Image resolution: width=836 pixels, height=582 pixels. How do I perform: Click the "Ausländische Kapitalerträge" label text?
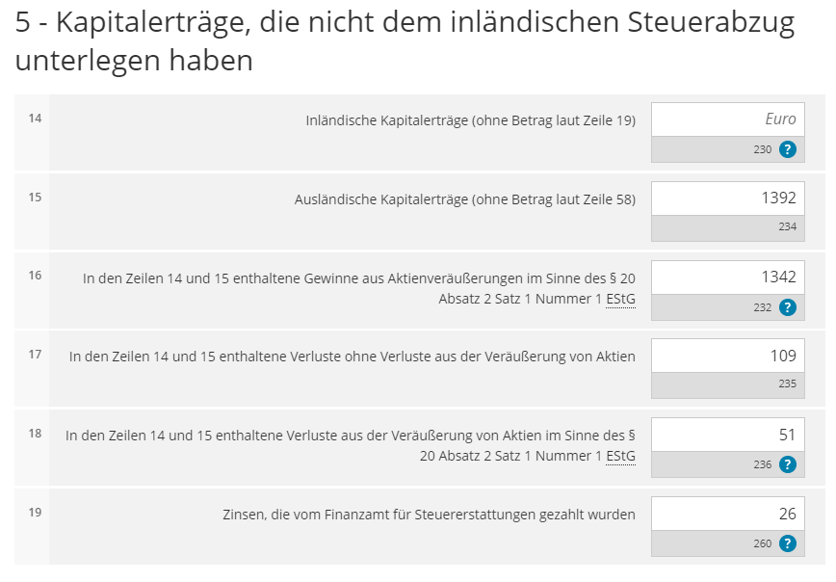click(x=464, y=199)
